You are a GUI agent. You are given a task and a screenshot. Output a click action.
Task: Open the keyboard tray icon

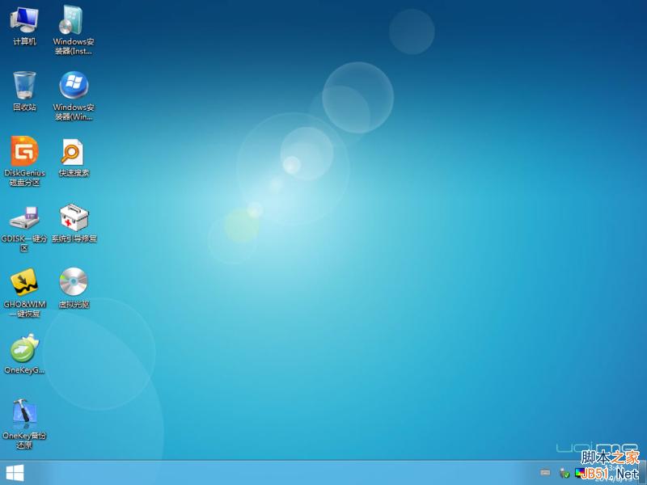coord(545,473)
